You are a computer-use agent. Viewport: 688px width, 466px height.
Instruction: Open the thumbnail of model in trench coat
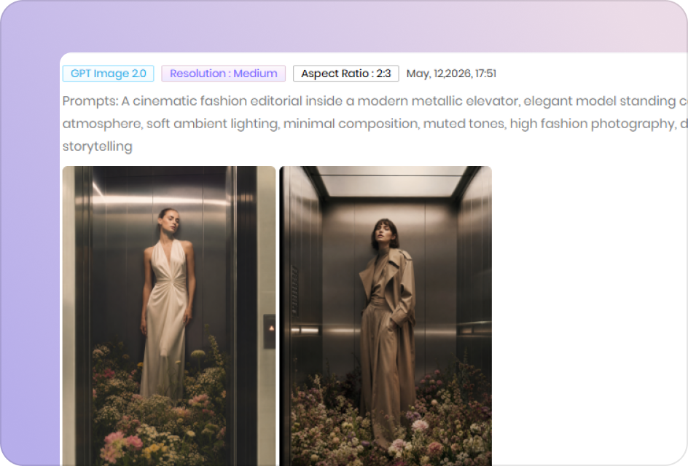pyautogui.click(x=386, y=316)
